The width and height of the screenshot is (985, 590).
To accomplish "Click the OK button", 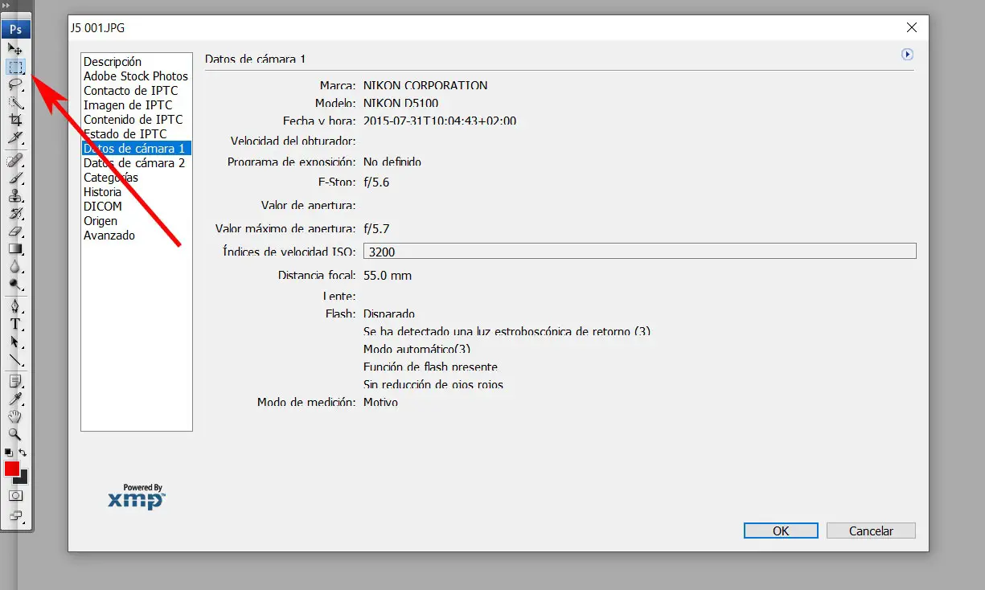I will click(781, 531).
